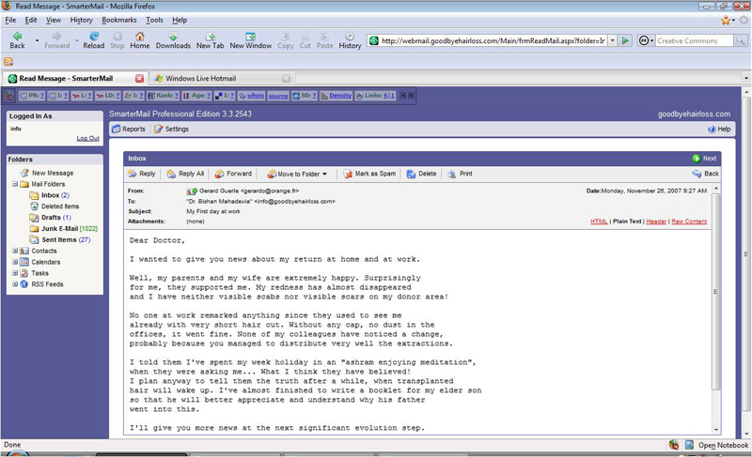This screenshot has width=752, height=457.
Task: Click the Reply icon button
Action: click(141, 174)
